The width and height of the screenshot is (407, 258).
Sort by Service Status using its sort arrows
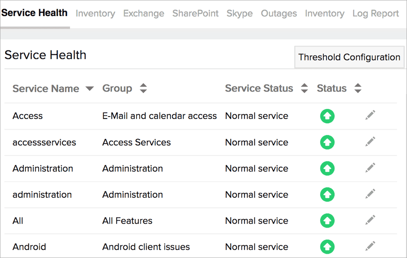coord(304,88)
